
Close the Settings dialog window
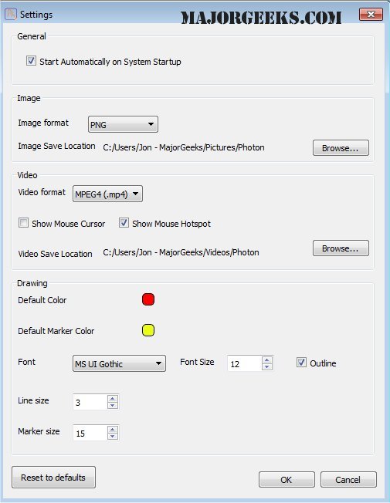[371, 14]
